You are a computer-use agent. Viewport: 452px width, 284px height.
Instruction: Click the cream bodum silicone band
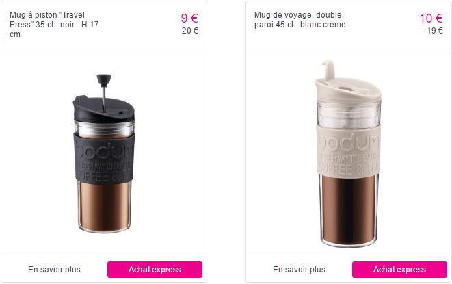(x=349, y=150)
